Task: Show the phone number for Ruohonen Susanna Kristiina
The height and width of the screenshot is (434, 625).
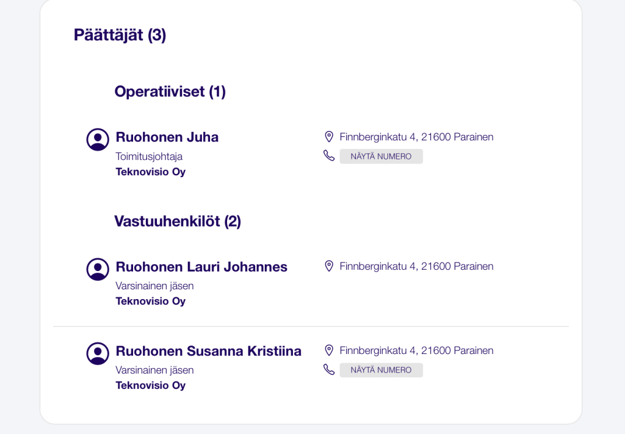Action: [381, 370]
